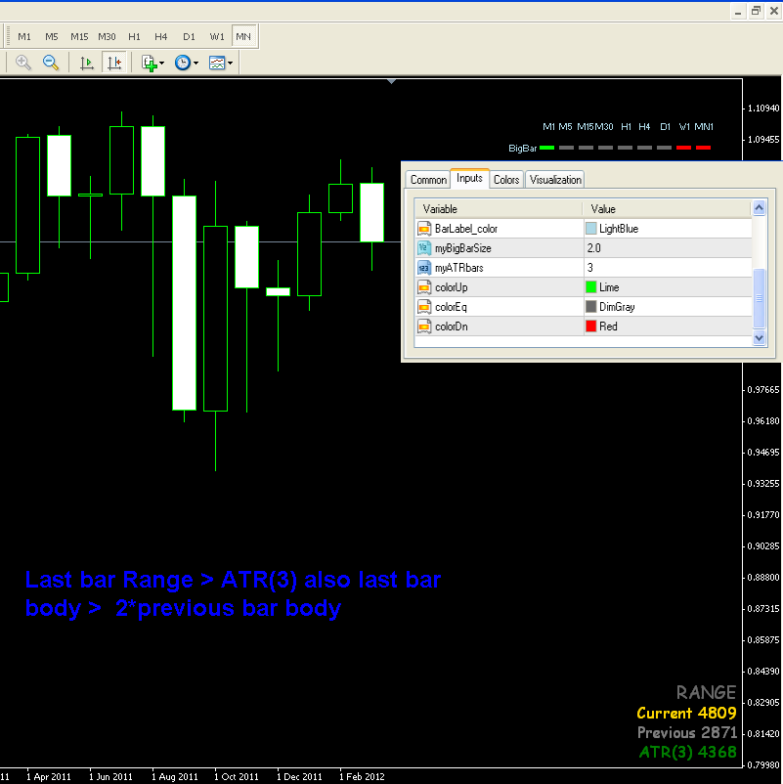Minimize the chart window
Viewport: 783px width, 784px height.
pos(737,11)
